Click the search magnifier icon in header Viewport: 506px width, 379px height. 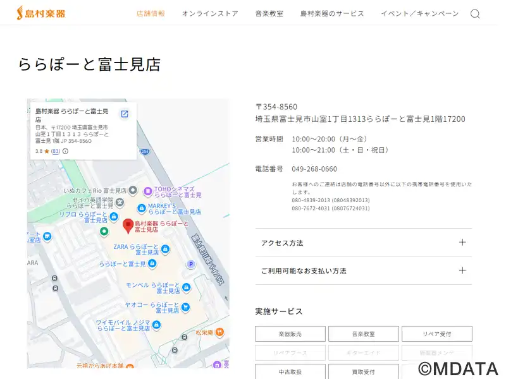pyautogui.click(x=475, y=14)
